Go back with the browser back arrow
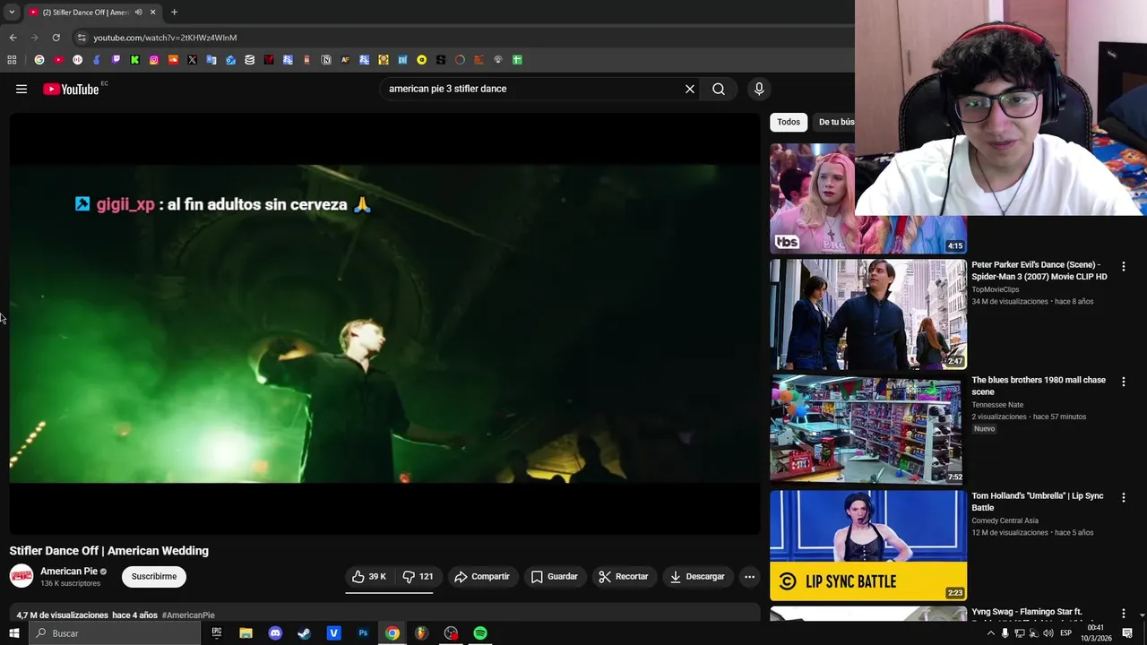Viewport: 1147px width, 645px height. click(x=13, y=38)
